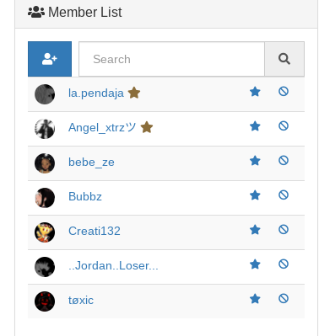Screen dimensions: 319x336
Task: Click ban icon for Bubbz
Action: (284, 195)
